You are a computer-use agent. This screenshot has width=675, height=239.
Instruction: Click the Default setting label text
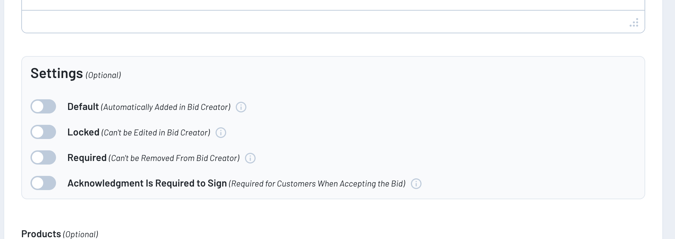(x=83, y=107)
